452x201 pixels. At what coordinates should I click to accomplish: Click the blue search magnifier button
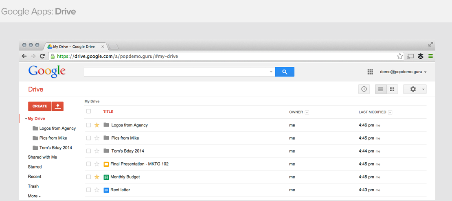(x=285, y=72)
